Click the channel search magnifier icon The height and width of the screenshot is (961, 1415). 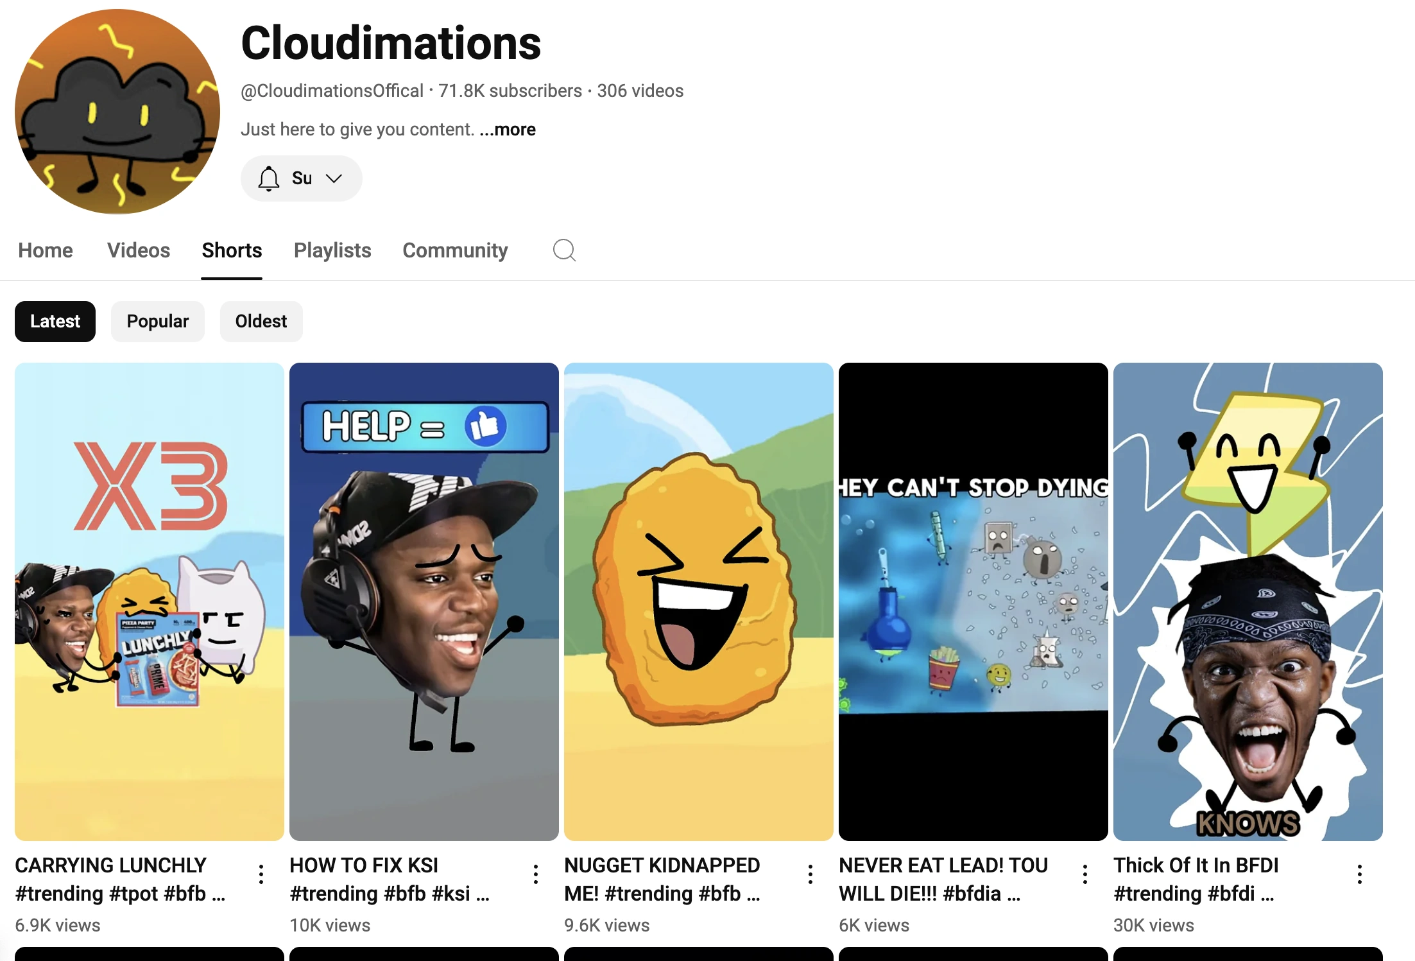coord(564,250)
